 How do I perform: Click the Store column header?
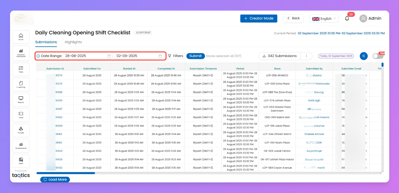277,69
